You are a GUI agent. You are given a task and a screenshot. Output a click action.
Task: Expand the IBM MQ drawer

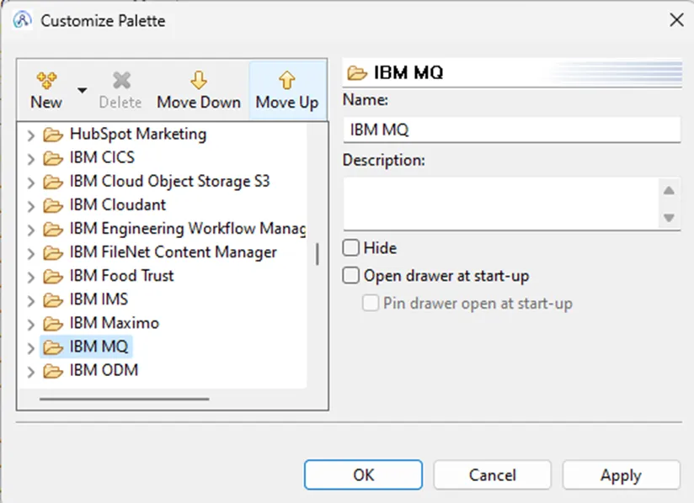click(x=30, y=348)
